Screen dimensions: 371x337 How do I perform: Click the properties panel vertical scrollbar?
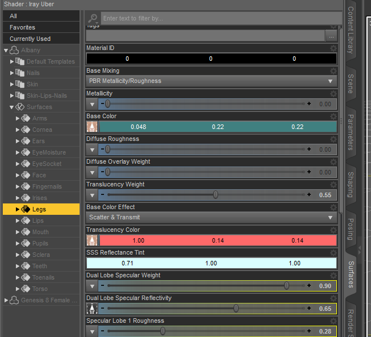[341, 120]
